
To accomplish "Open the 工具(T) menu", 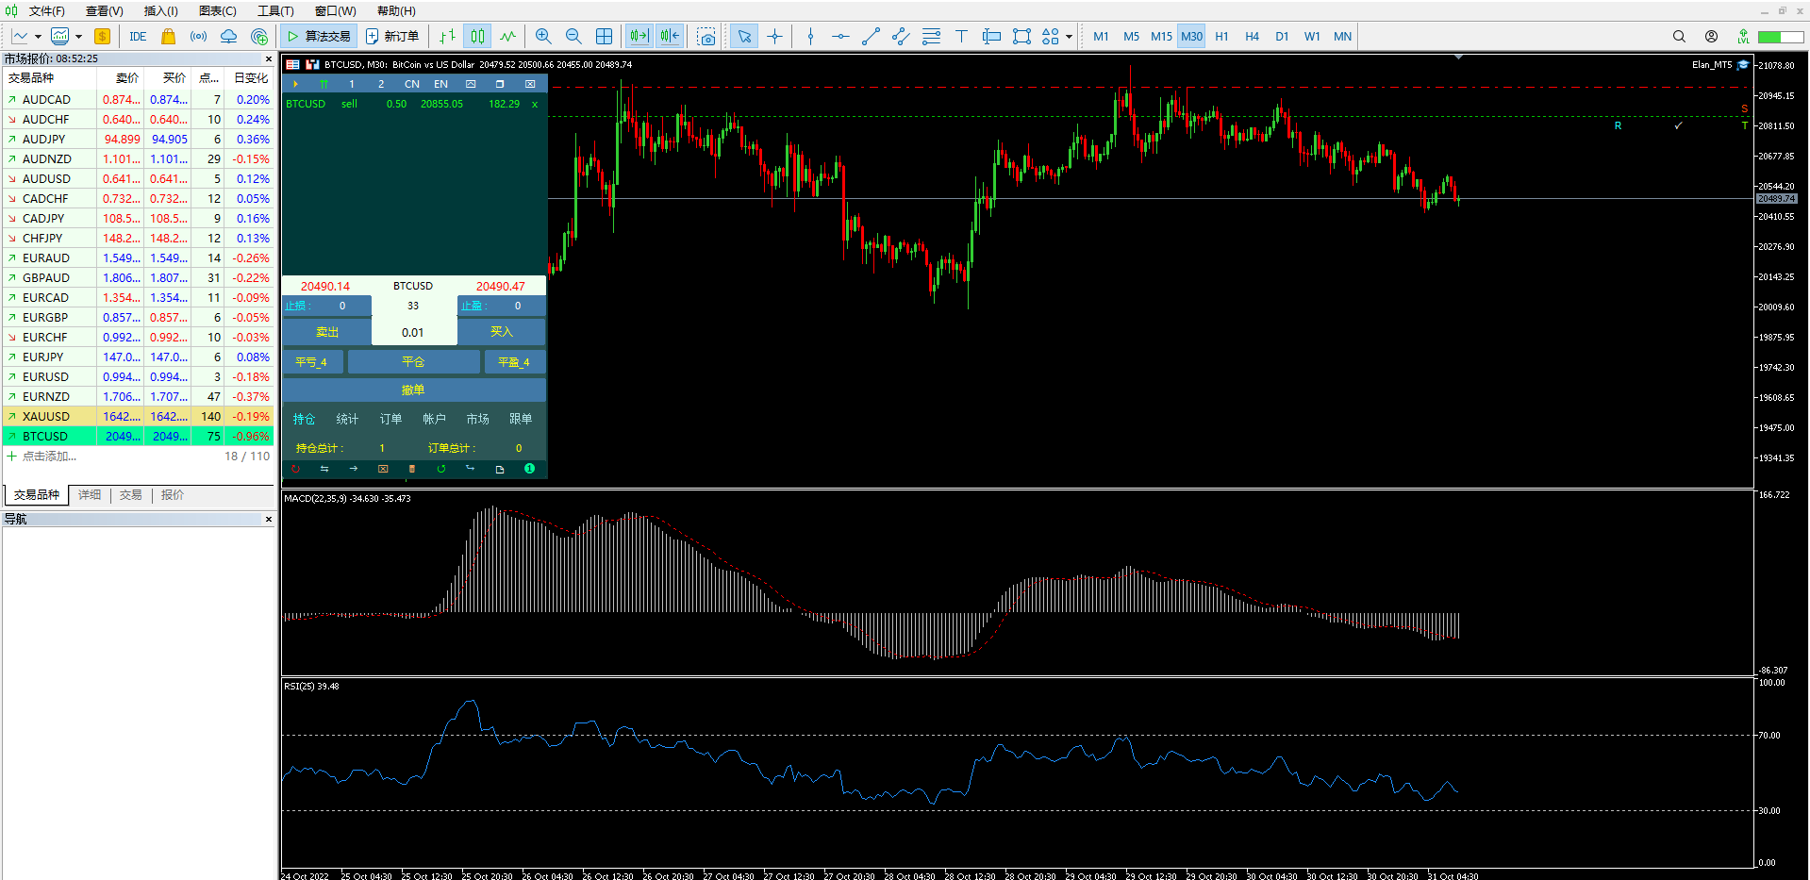I will [x=275, y=11].
